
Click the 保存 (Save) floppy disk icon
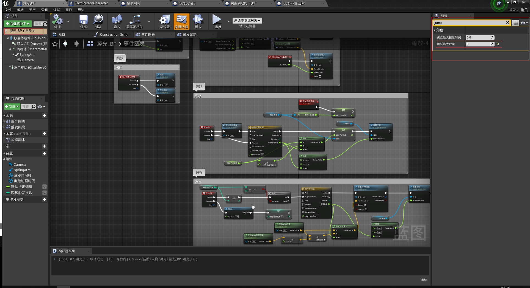pos(84,20)
